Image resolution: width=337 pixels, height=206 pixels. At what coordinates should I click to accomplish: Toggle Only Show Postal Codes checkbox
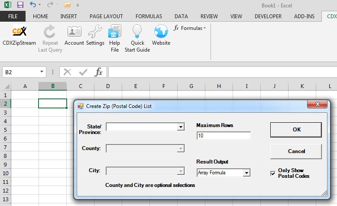tap(273, 173)
